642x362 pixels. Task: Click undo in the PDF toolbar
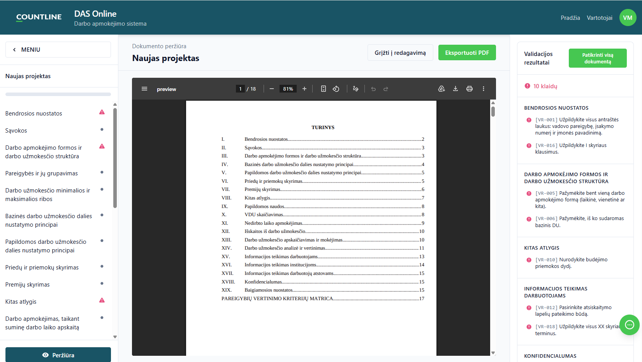(373, 89)
